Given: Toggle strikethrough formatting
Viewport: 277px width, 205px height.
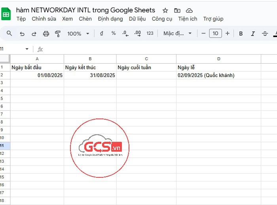Looking at the screenshot, I should [265, 34].
